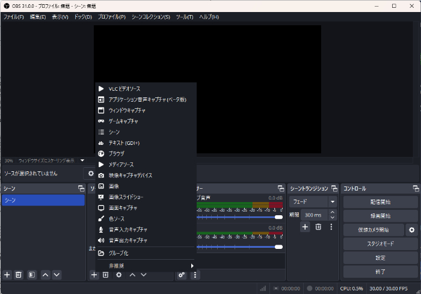Remove the scene transition with trash icon

point(318,227)
